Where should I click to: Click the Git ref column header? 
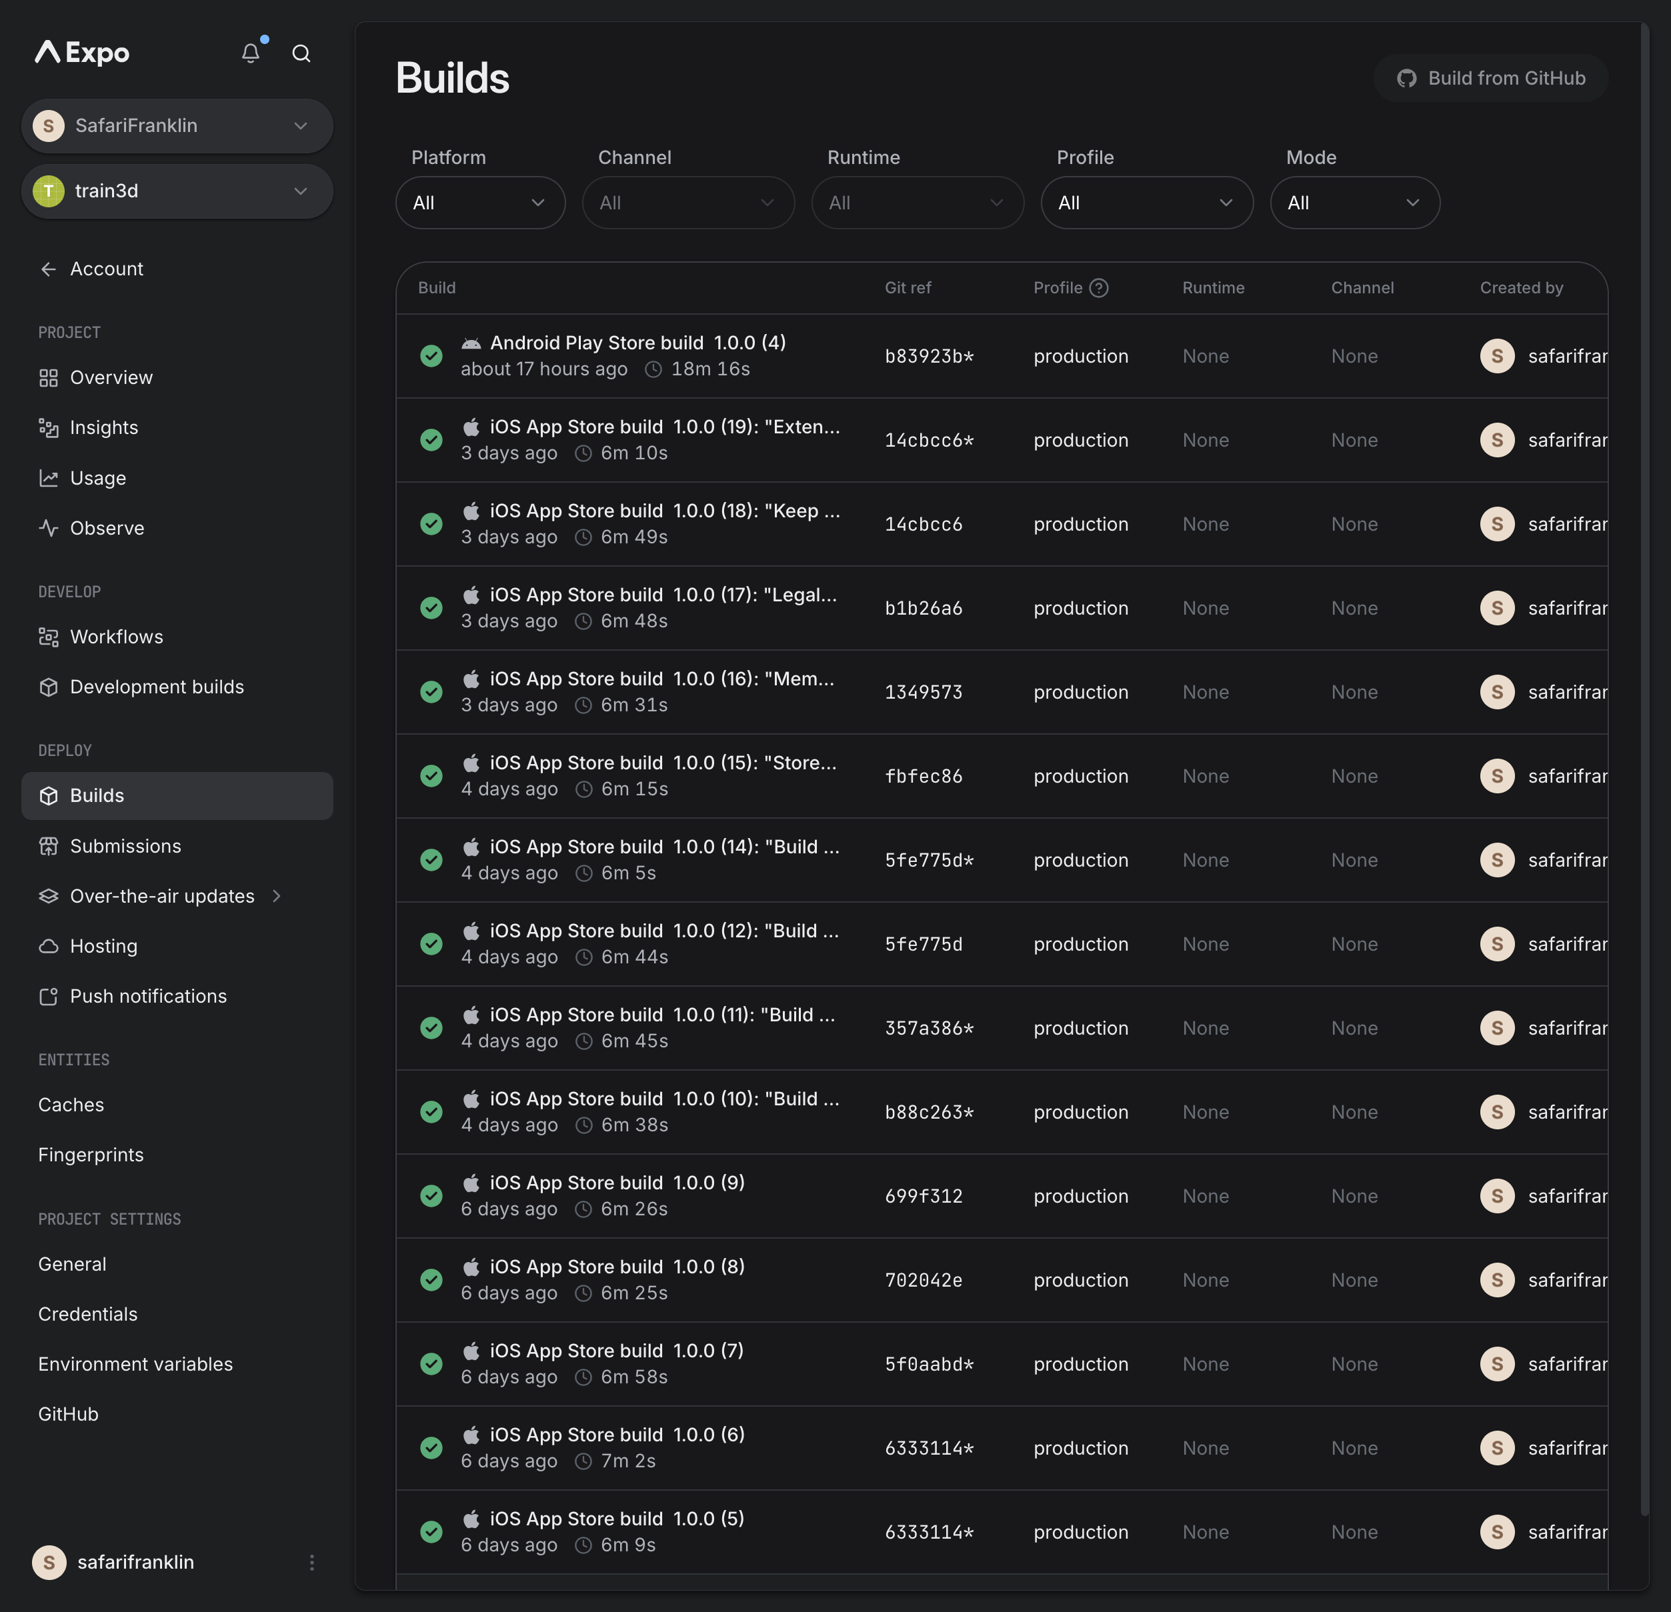(x=908, y=288)
